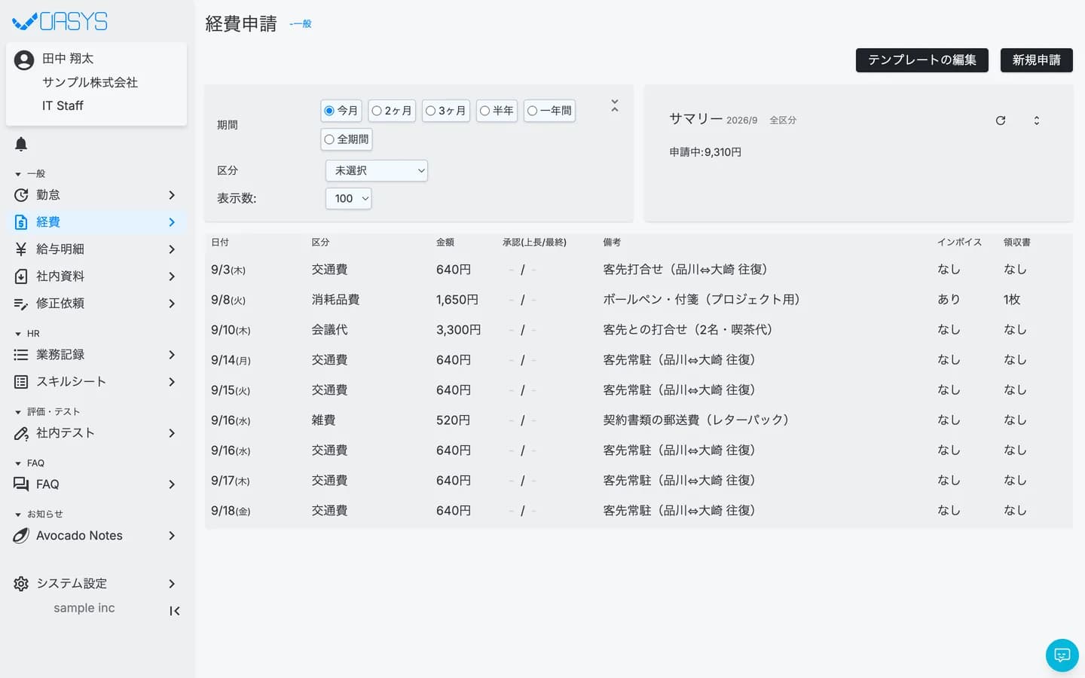Open the 社内テスト menu item
Image resolution: width=1085 pixels, height=678 pixels.
(96, 433)
